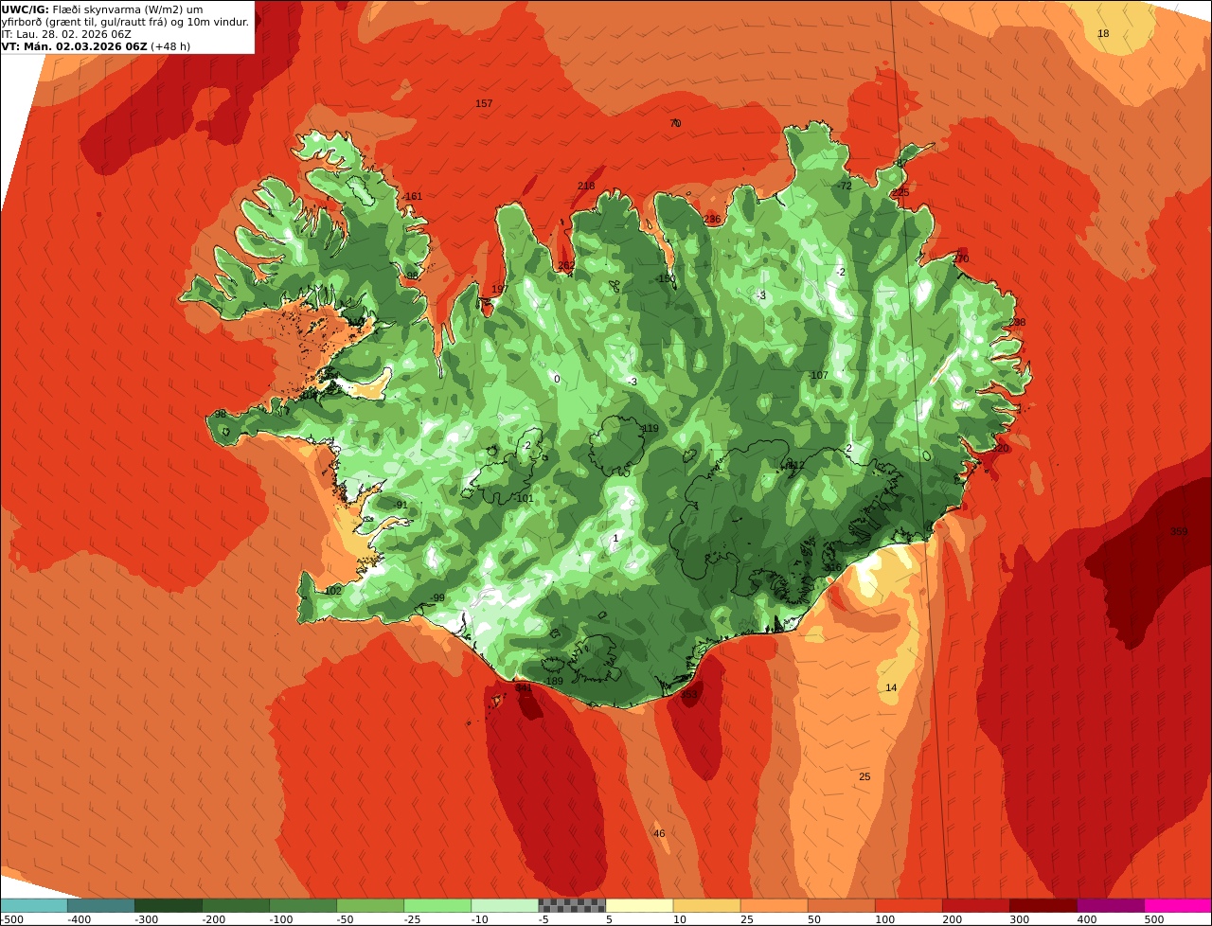This screenshot has height=926, width=1212.
Task: Click the legend label "200"
Action: (952, 919)
